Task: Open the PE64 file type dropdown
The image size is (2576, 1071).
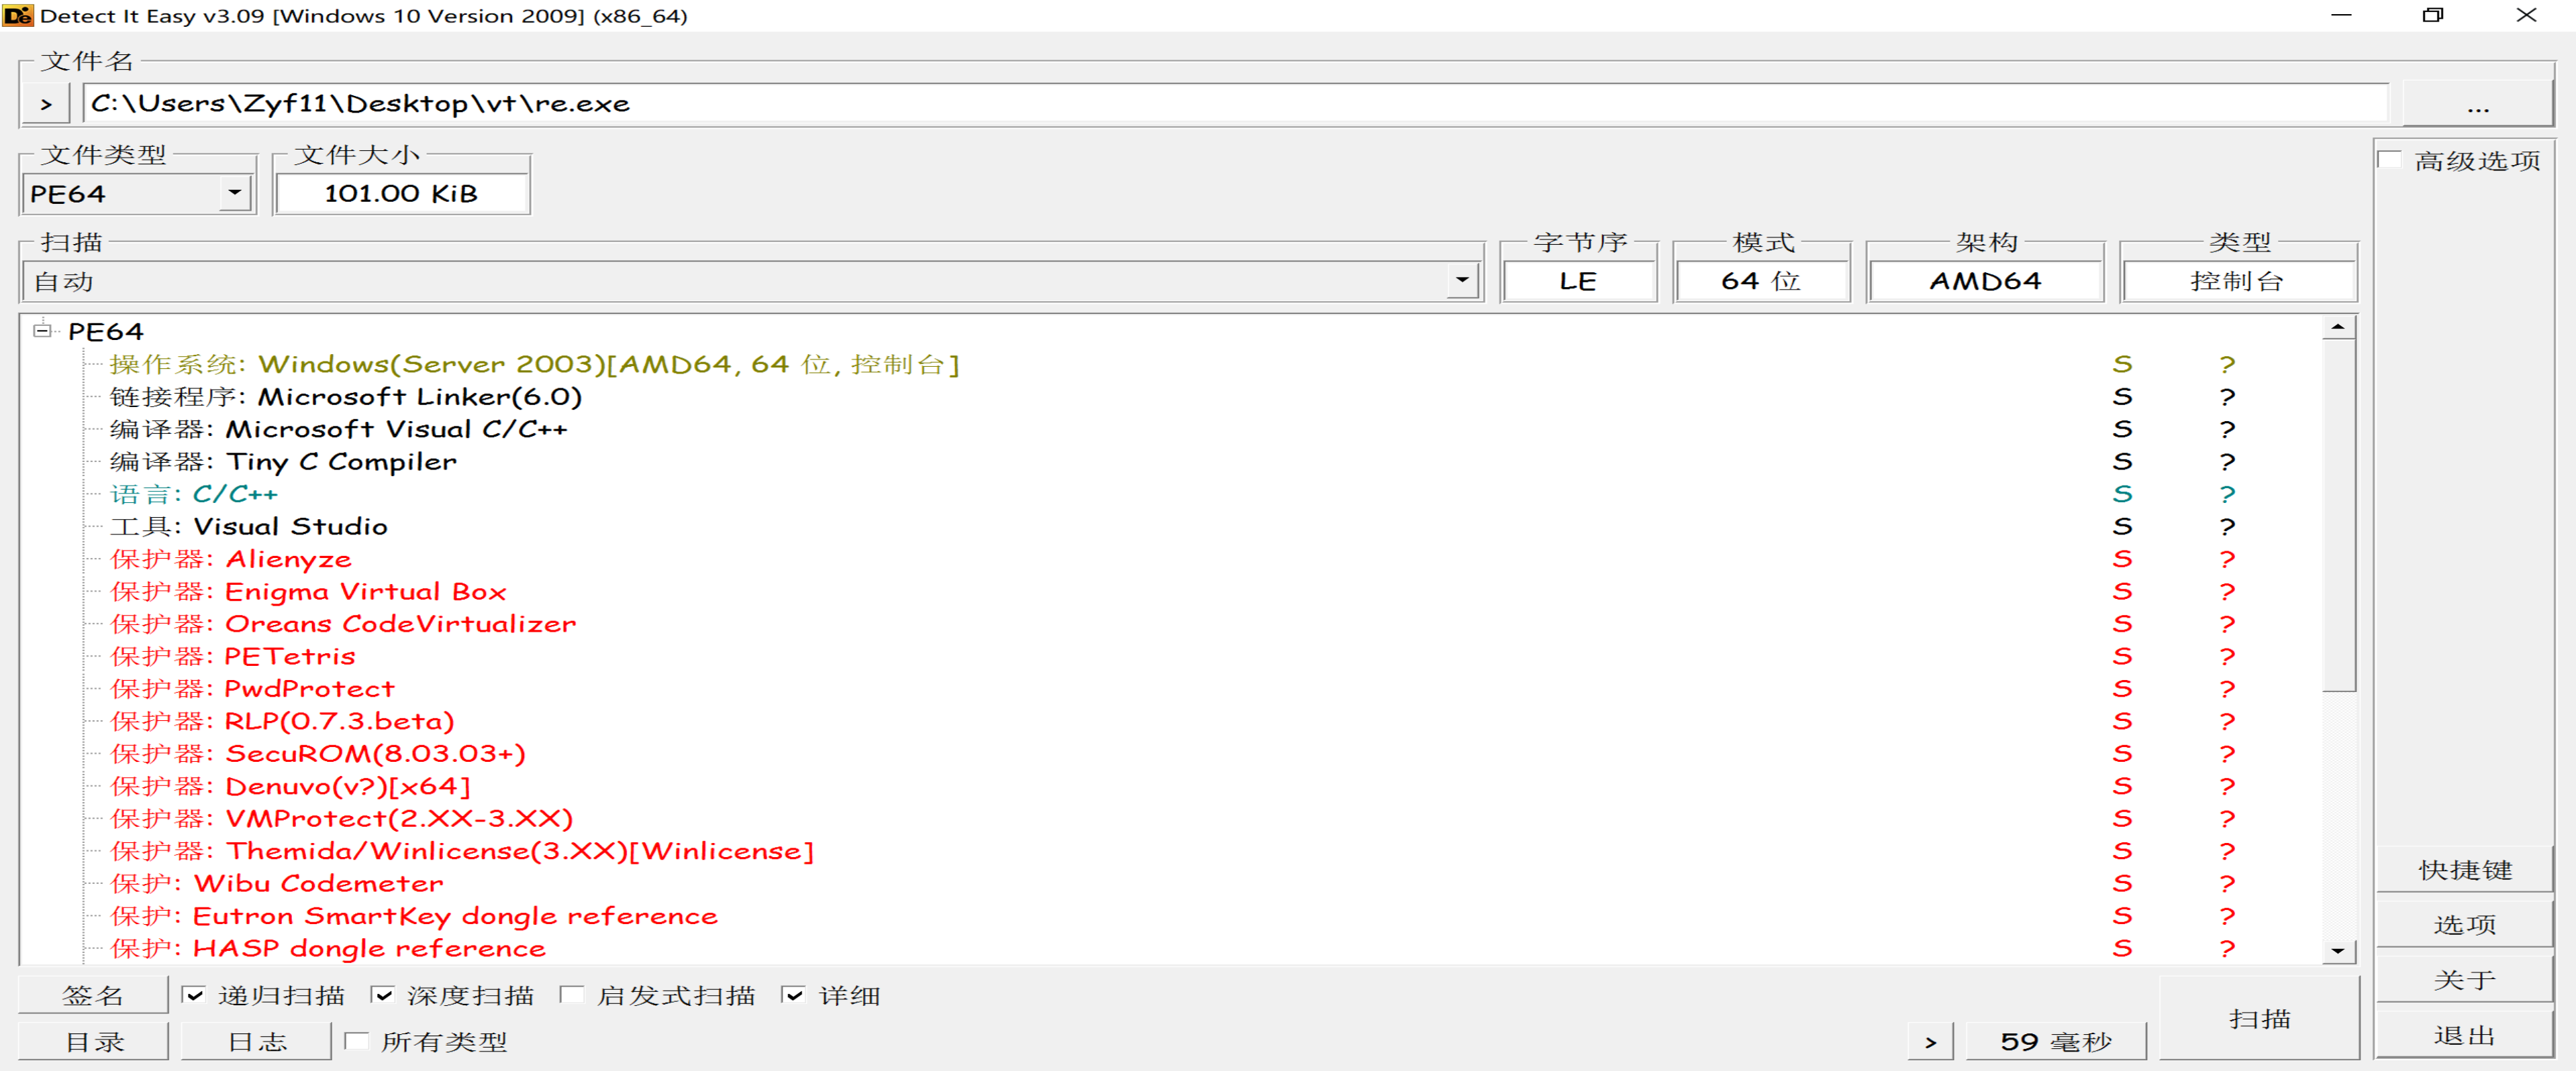Action: tap(235, 193)
